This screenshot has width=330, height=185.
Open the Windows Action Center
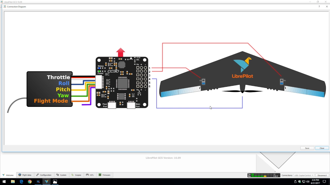click(324, 182)
